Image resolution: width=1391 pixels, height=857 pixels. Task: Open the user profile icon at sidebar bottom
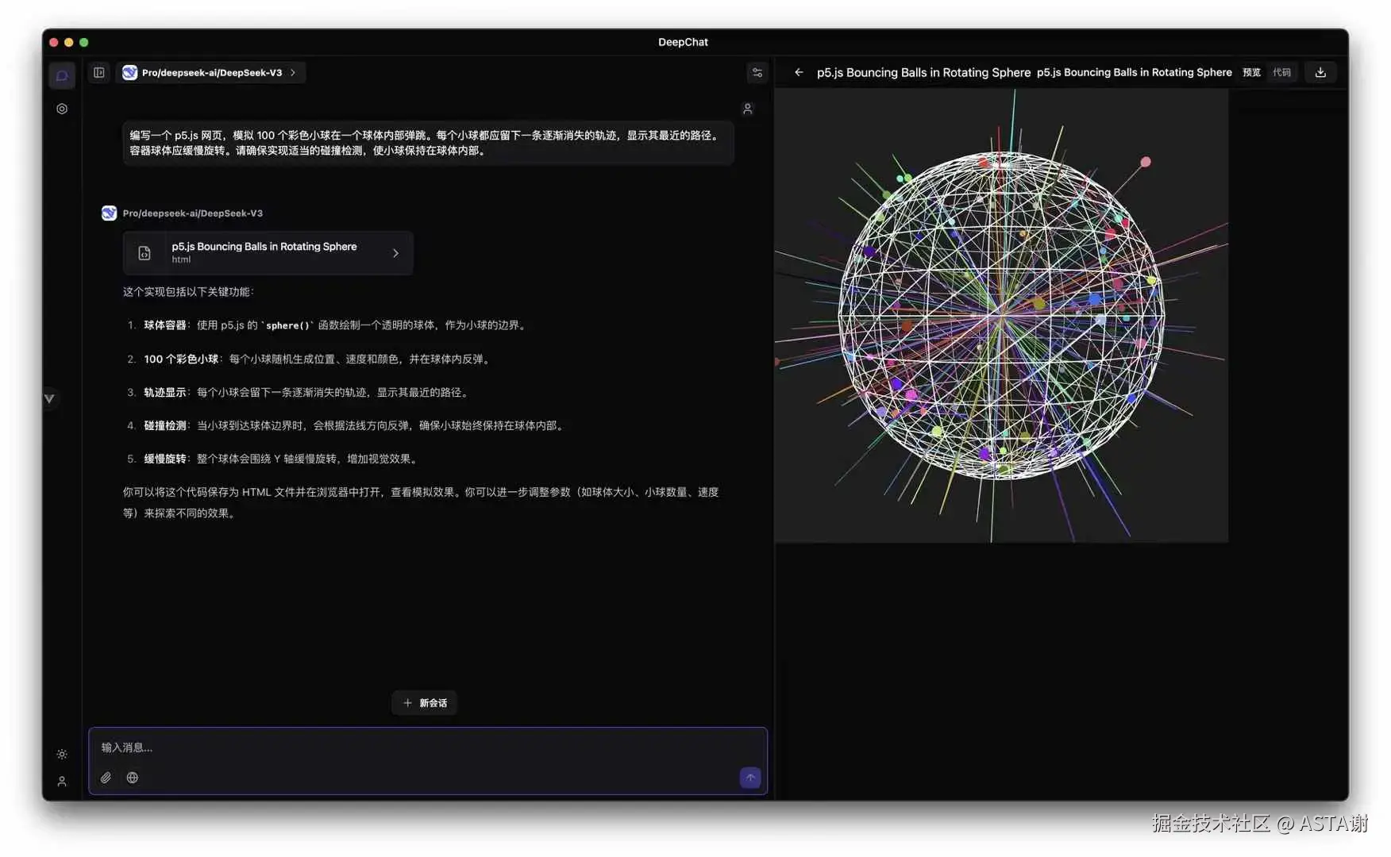[x=62, y=782]
